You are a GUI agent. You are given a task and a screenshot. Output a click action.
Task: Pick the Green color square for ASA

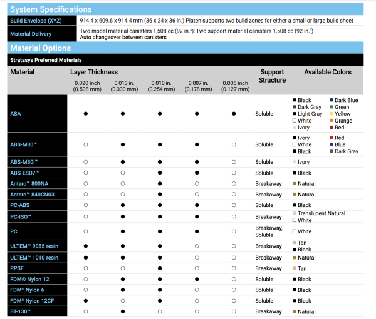(x=332, y=107)
